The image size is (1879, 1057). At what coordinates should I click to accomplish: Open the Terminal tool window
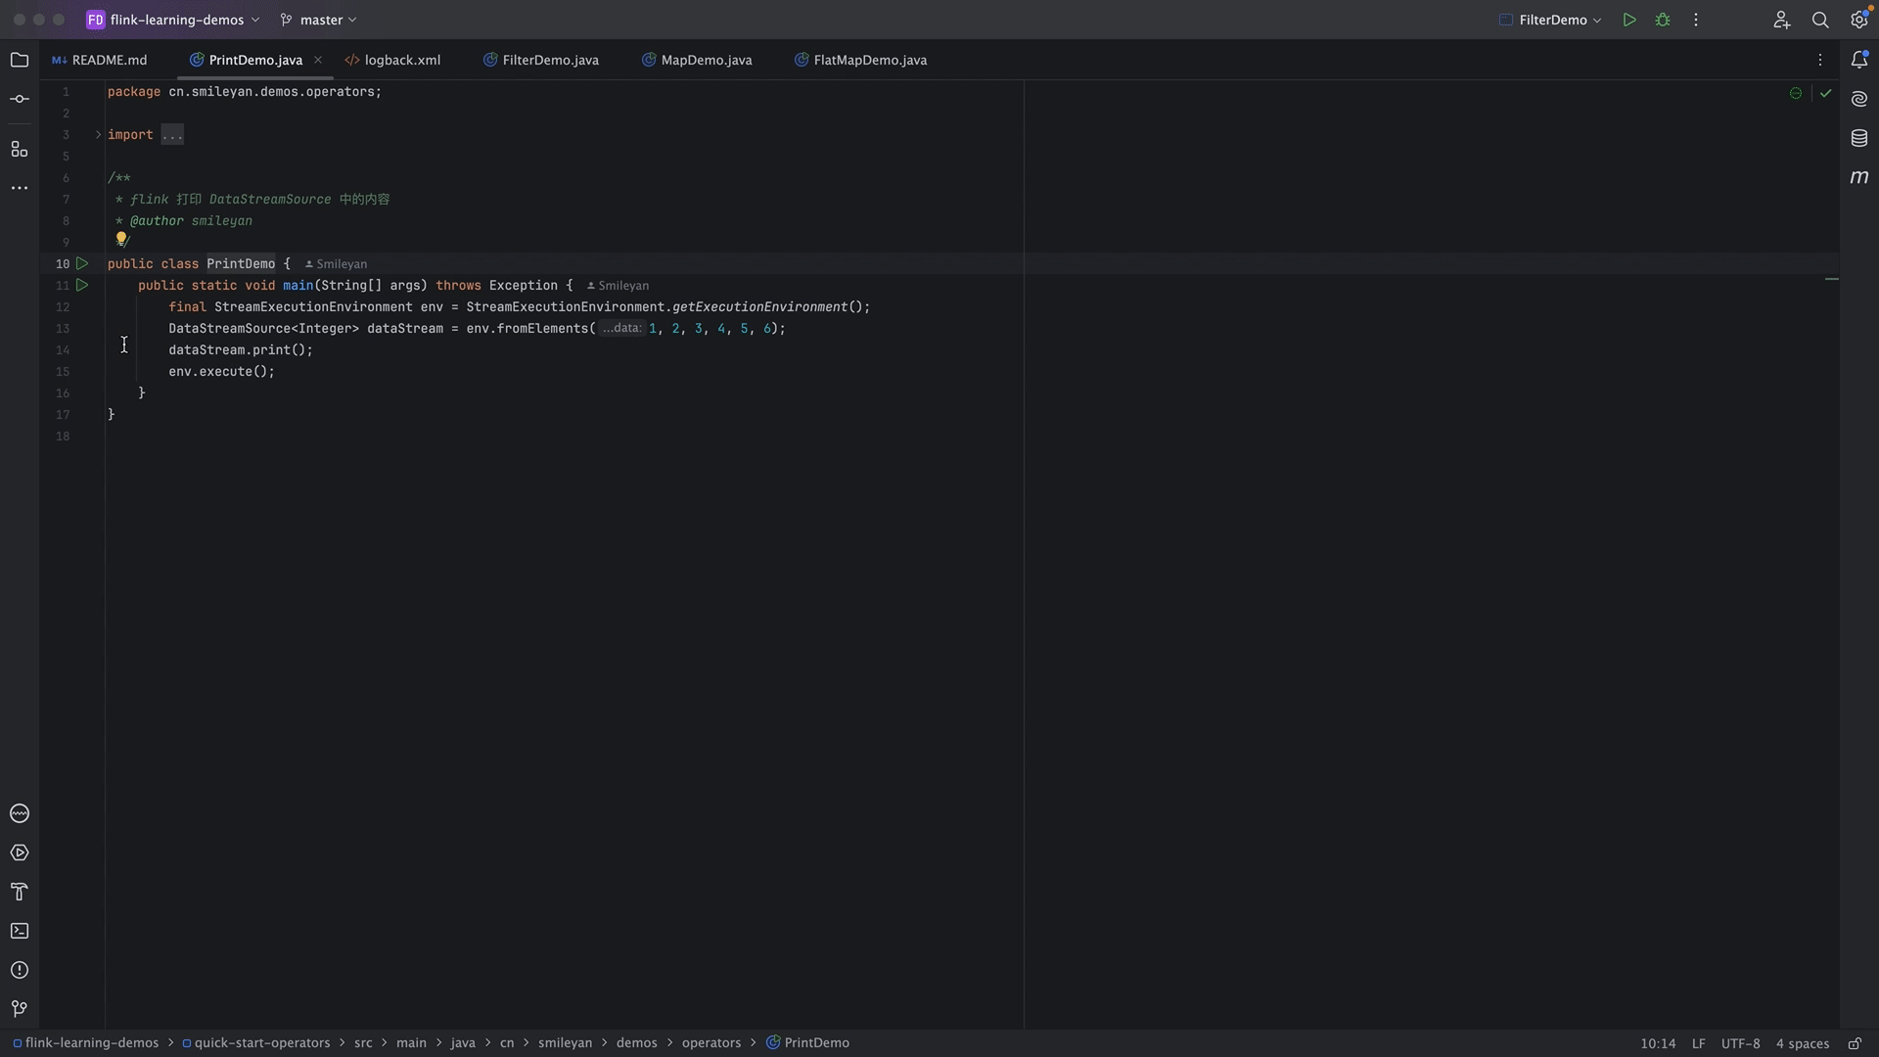20,931
